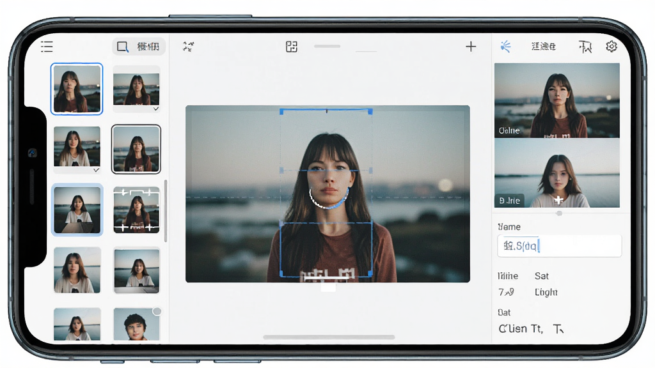This screenshot has height=368, width=655.
Task: Click the label tab between the wand and text tool
Action: (544, 46)
